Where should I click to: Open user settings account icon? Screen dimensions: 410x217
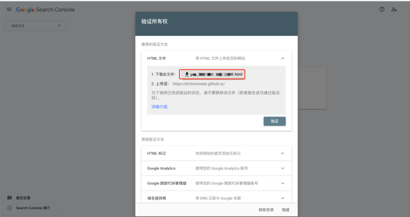pos(394,10)
